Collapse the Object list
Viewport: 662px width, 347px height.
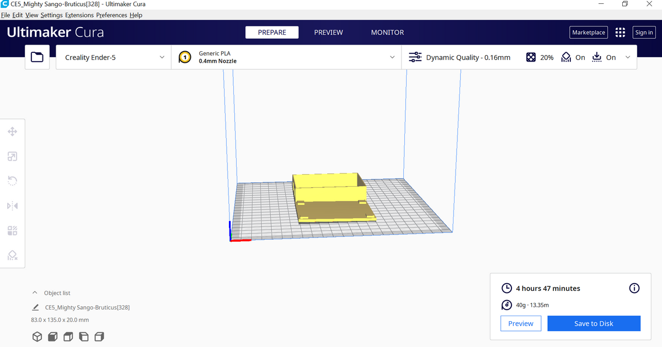(35, 293)
